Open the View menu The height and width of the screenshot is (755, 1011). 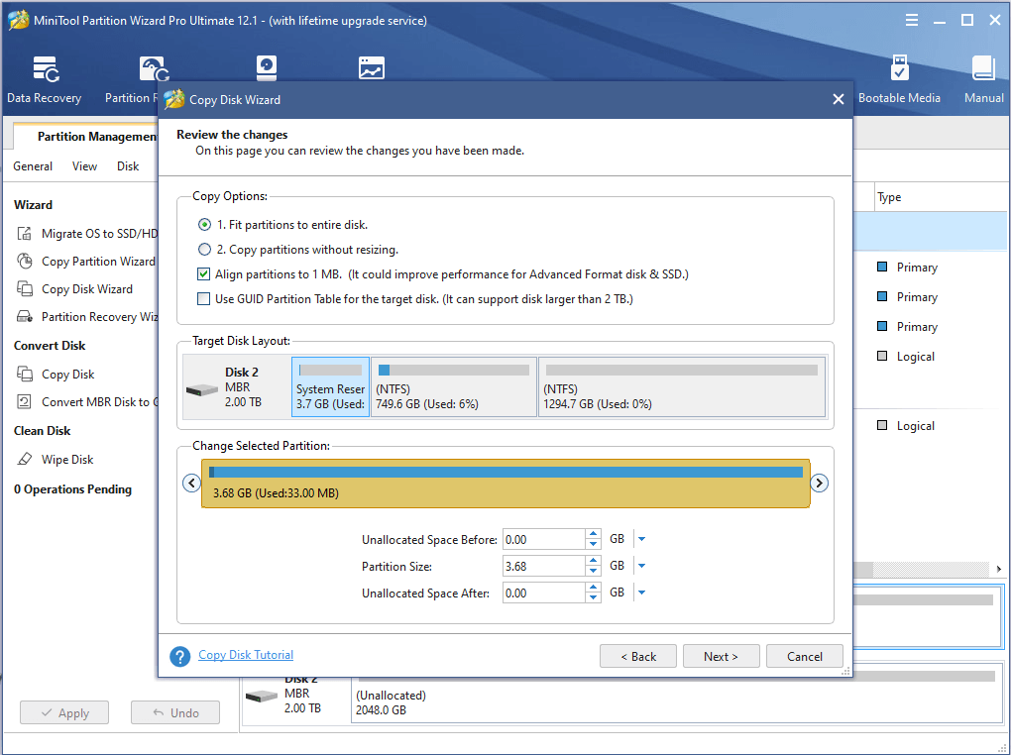coord(84,166)
